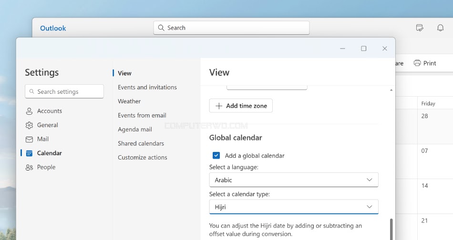
Task: Select day 28 in Friday column
Action: [424, 116]
